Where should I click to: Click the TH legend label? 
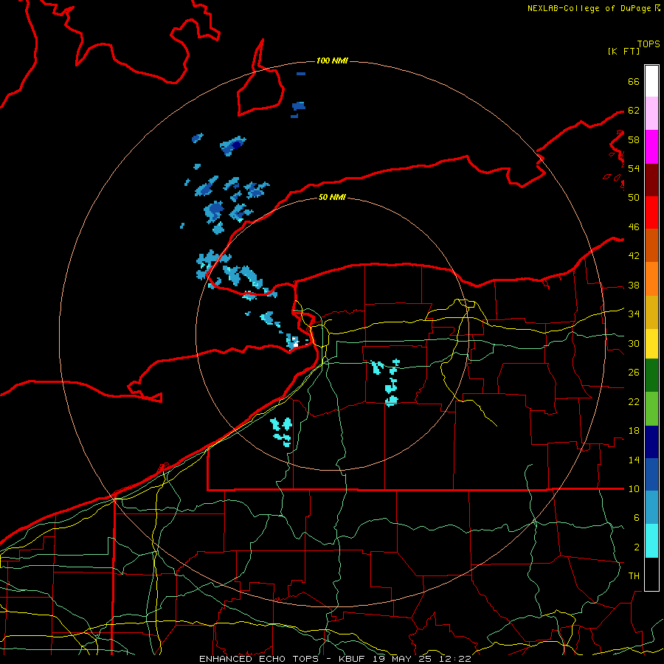point(634,576)
